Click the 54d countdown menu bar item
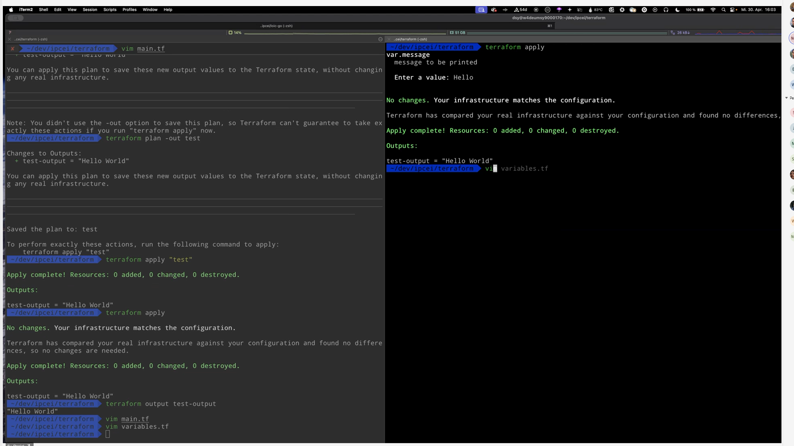Screen dimensions: 794x446 pyautogui.click(x=520, y=10)
